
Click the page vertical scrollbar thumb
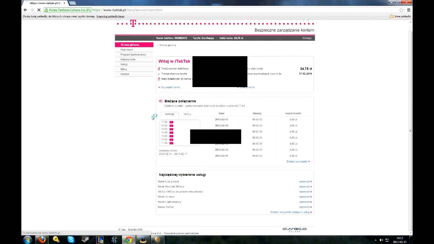(411, 130)
